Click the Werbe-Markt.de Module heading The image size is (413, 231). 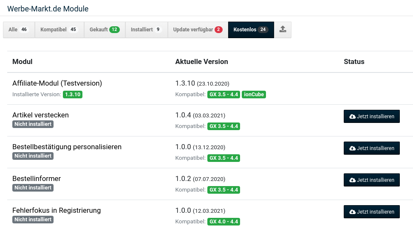pos(48,8)
